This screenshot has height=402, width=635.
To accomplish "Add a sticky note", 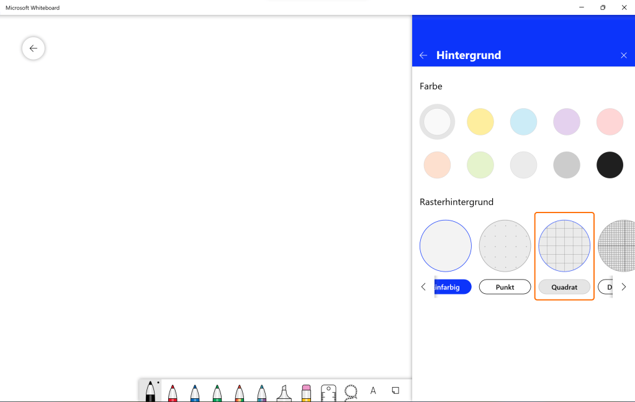I will coord(395,391).
